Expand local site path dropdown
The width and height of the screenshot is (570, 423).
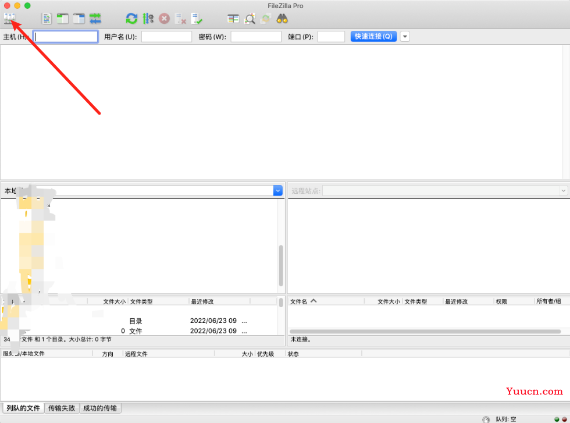click(278, 191)
